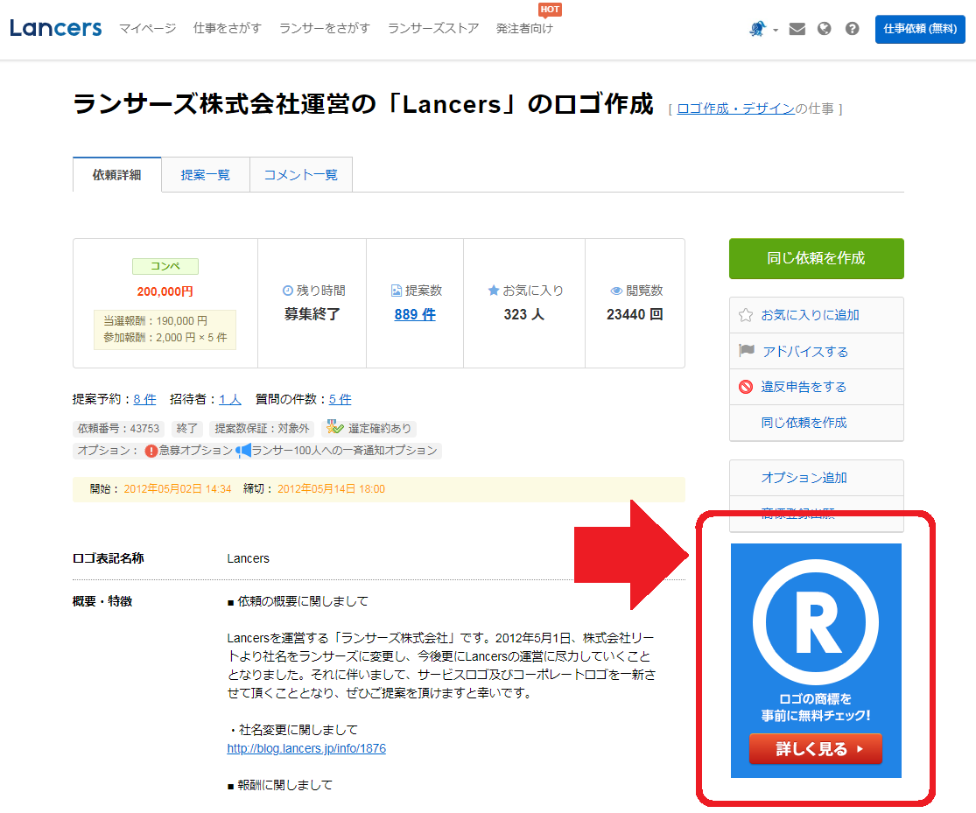The width and height of the screenshot is (976, 813).
Task: Open the ランサーズストア menu
Action: coord(433,29)
